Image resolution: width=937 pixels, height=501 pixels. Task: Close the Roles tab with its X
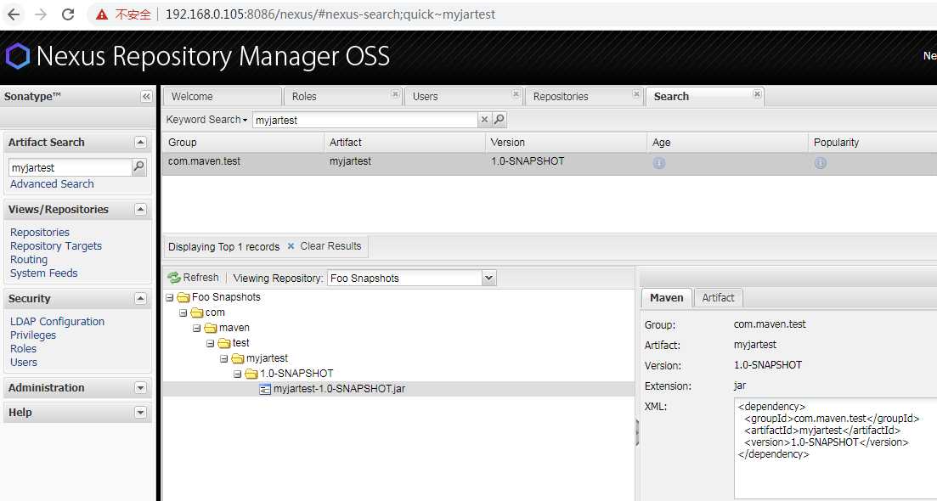(x=395, y=94)
